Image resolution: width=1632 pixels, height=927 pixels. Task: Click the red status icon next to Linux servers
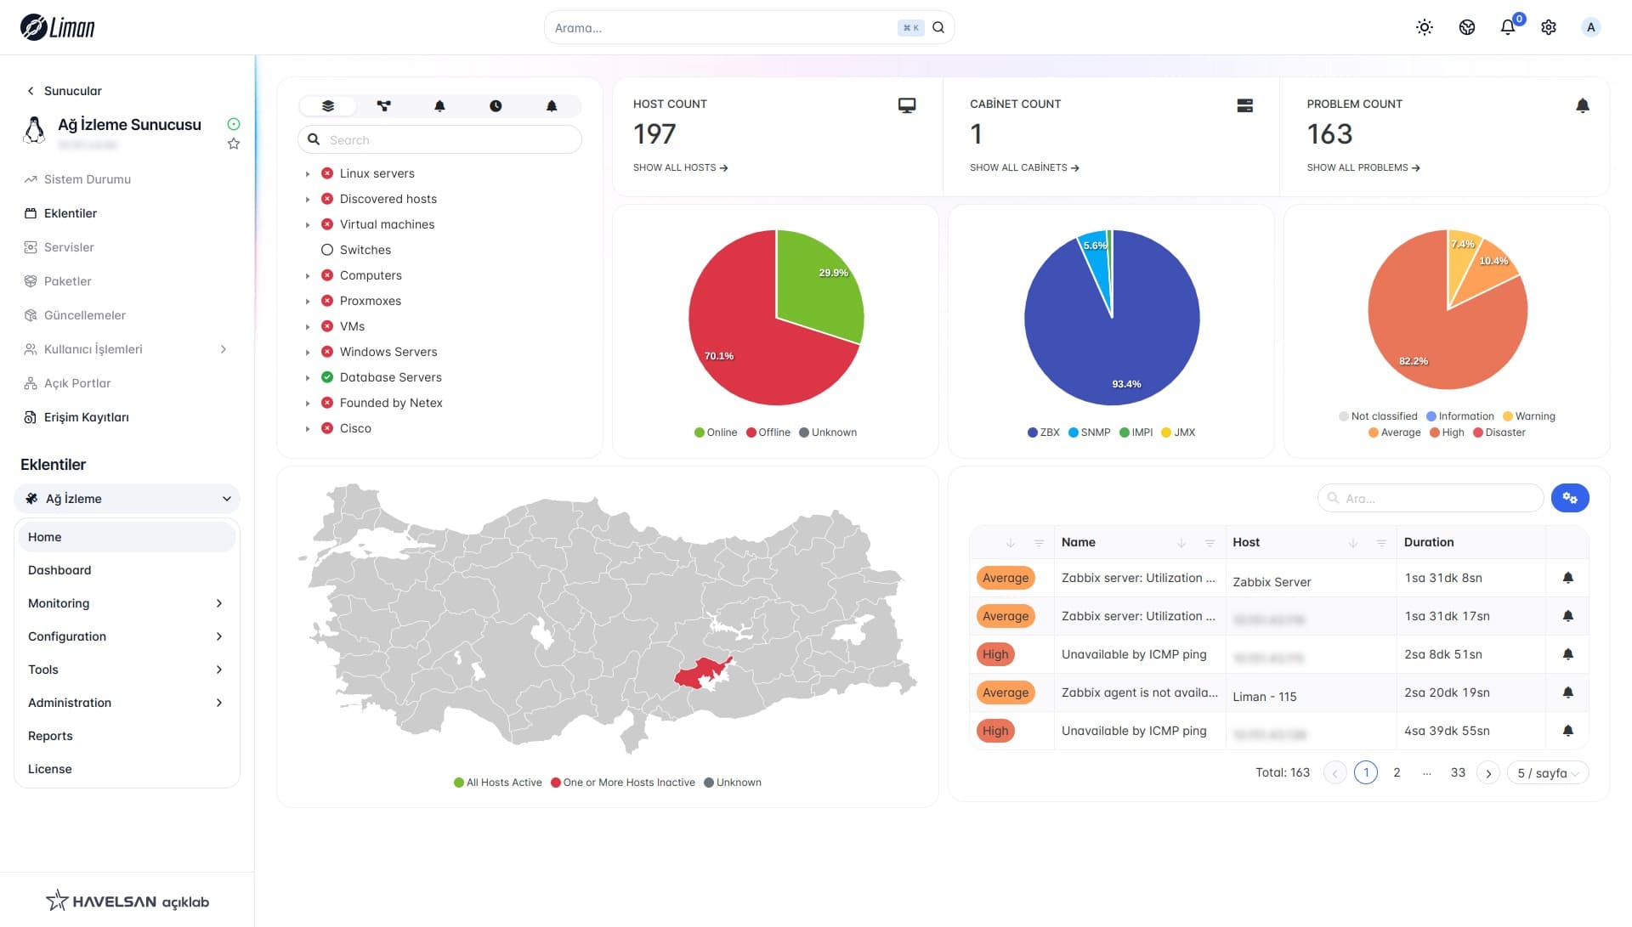tap(327, 172)
